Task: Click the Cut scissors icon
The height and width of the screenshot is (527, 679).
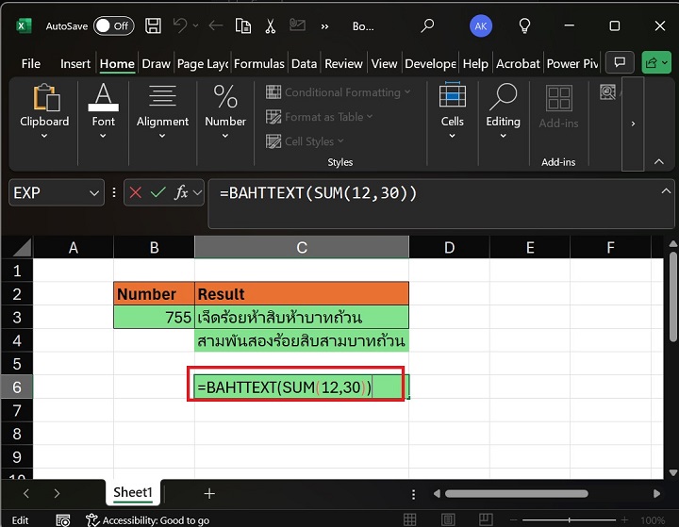Action: (271, 25)
